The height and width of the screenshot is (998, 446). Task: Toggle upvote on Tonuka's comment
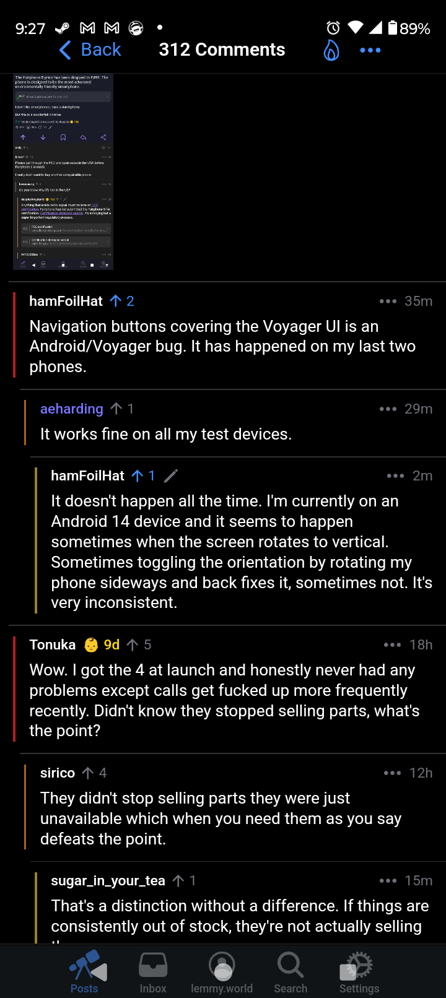coord(133,645)
